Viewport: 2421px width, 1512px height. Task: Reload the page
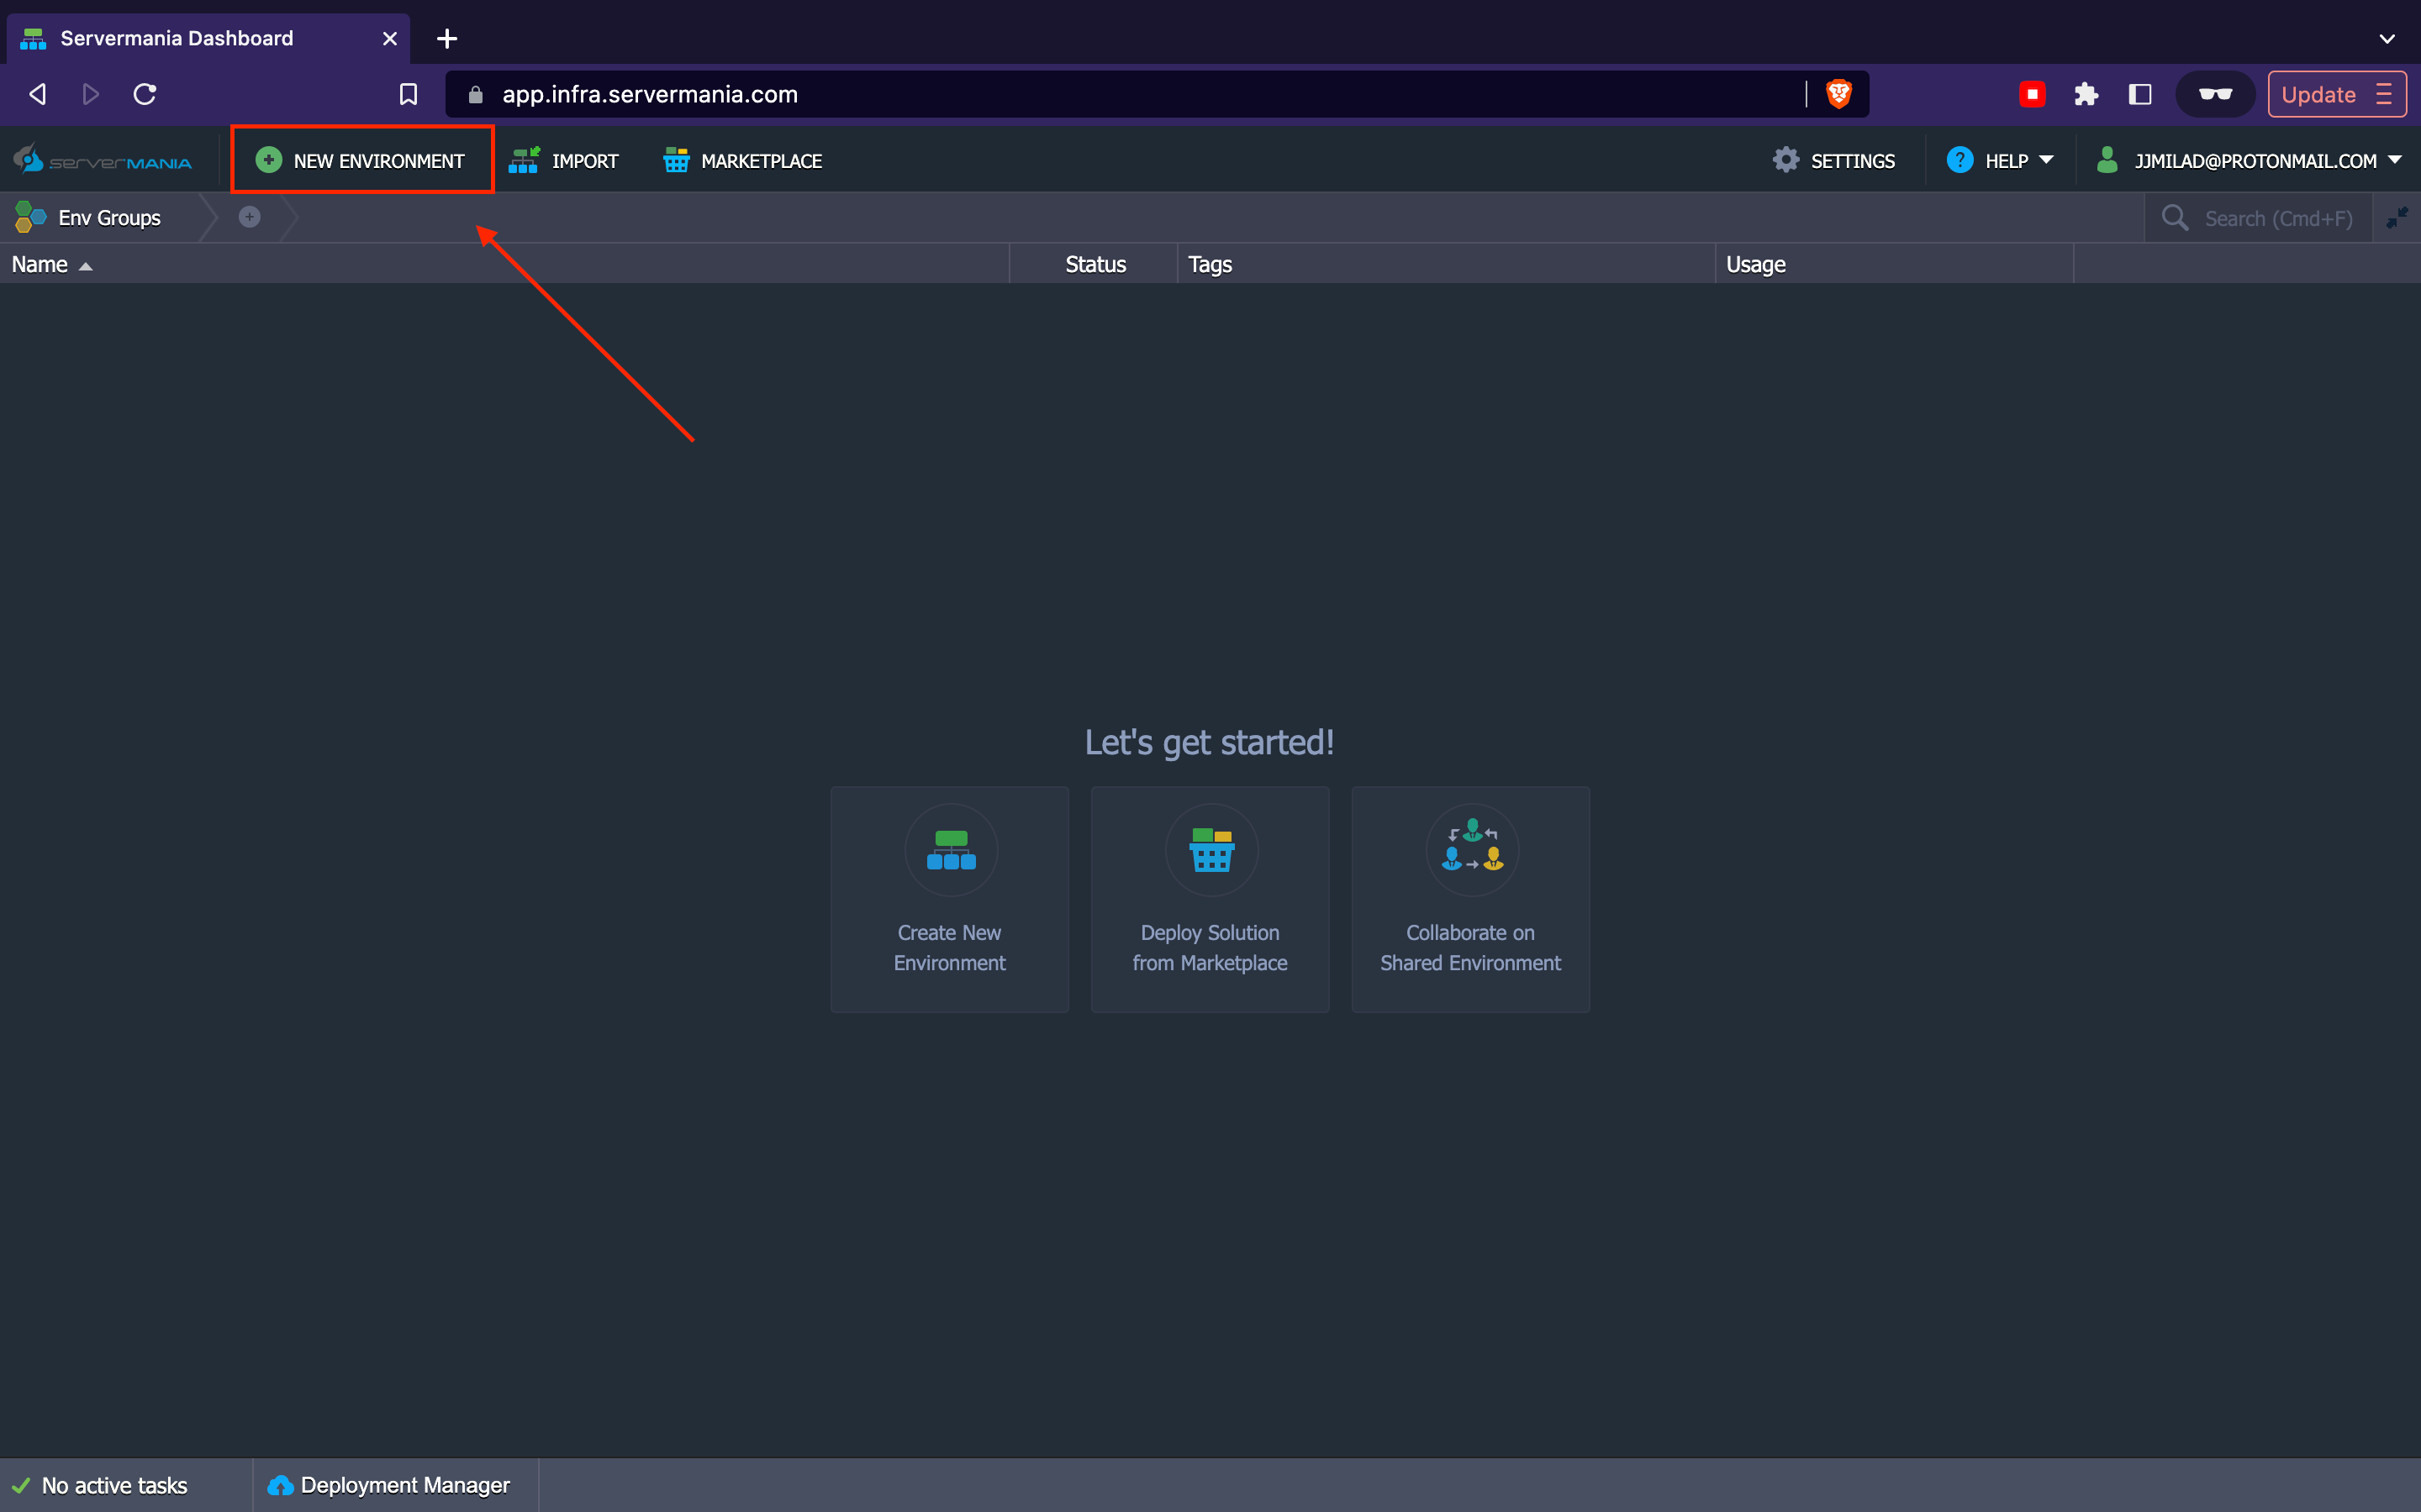[x=145, y=94]
